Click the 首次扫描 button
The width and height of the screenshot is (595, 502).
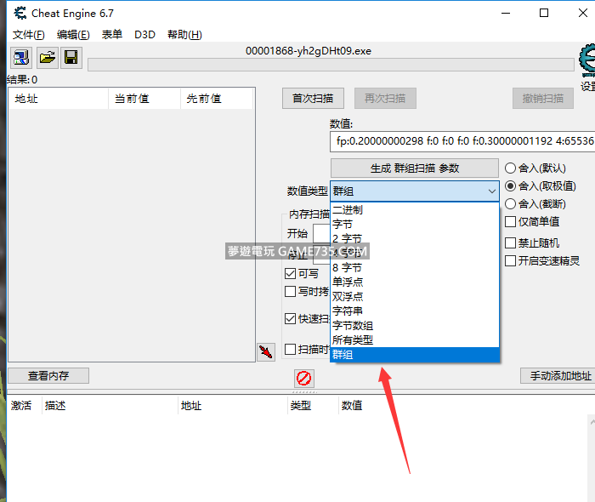313,99
